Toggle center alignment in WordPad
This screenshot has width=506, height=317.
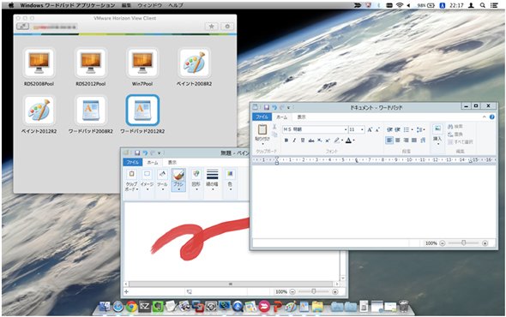coord(398,141)
